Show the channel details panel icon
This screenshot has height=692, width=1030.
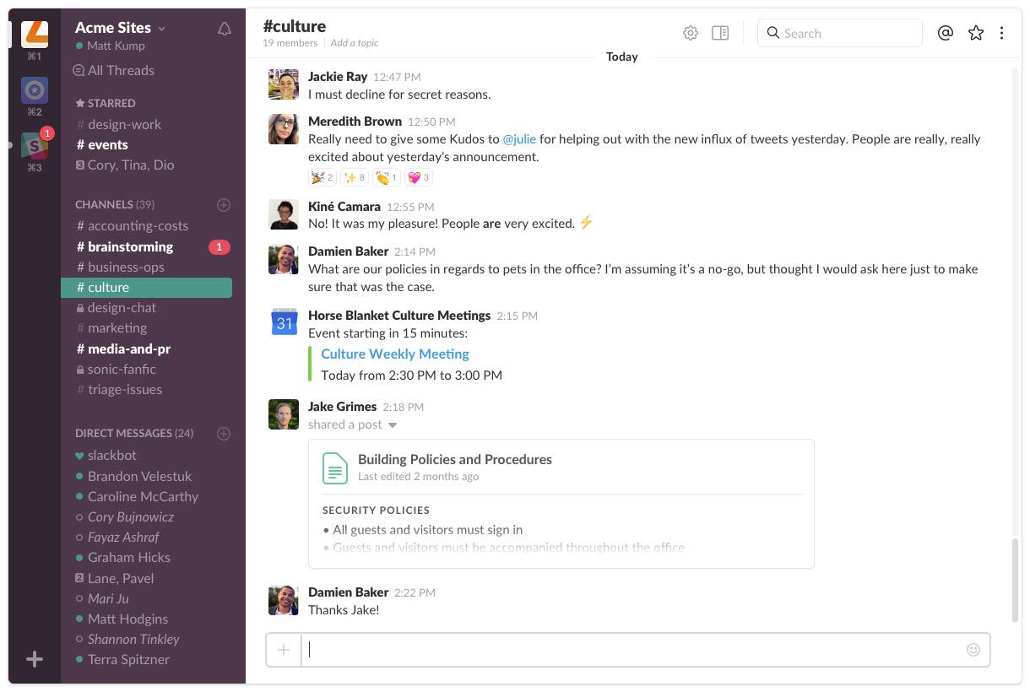pos(719,33)
